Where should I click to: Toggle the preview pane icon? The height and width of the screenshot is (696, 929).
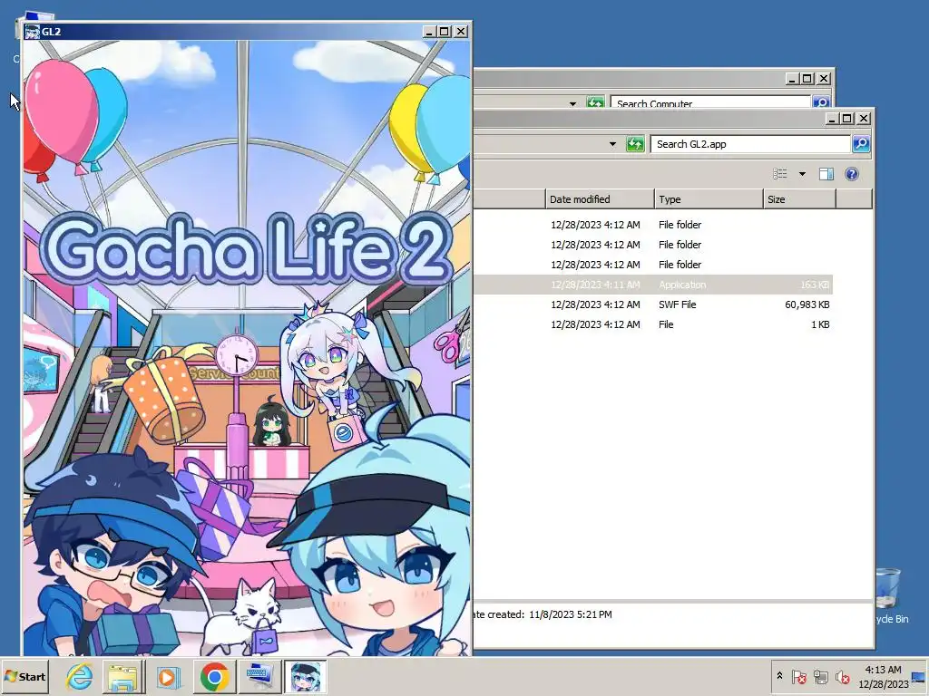pos(826,173)
